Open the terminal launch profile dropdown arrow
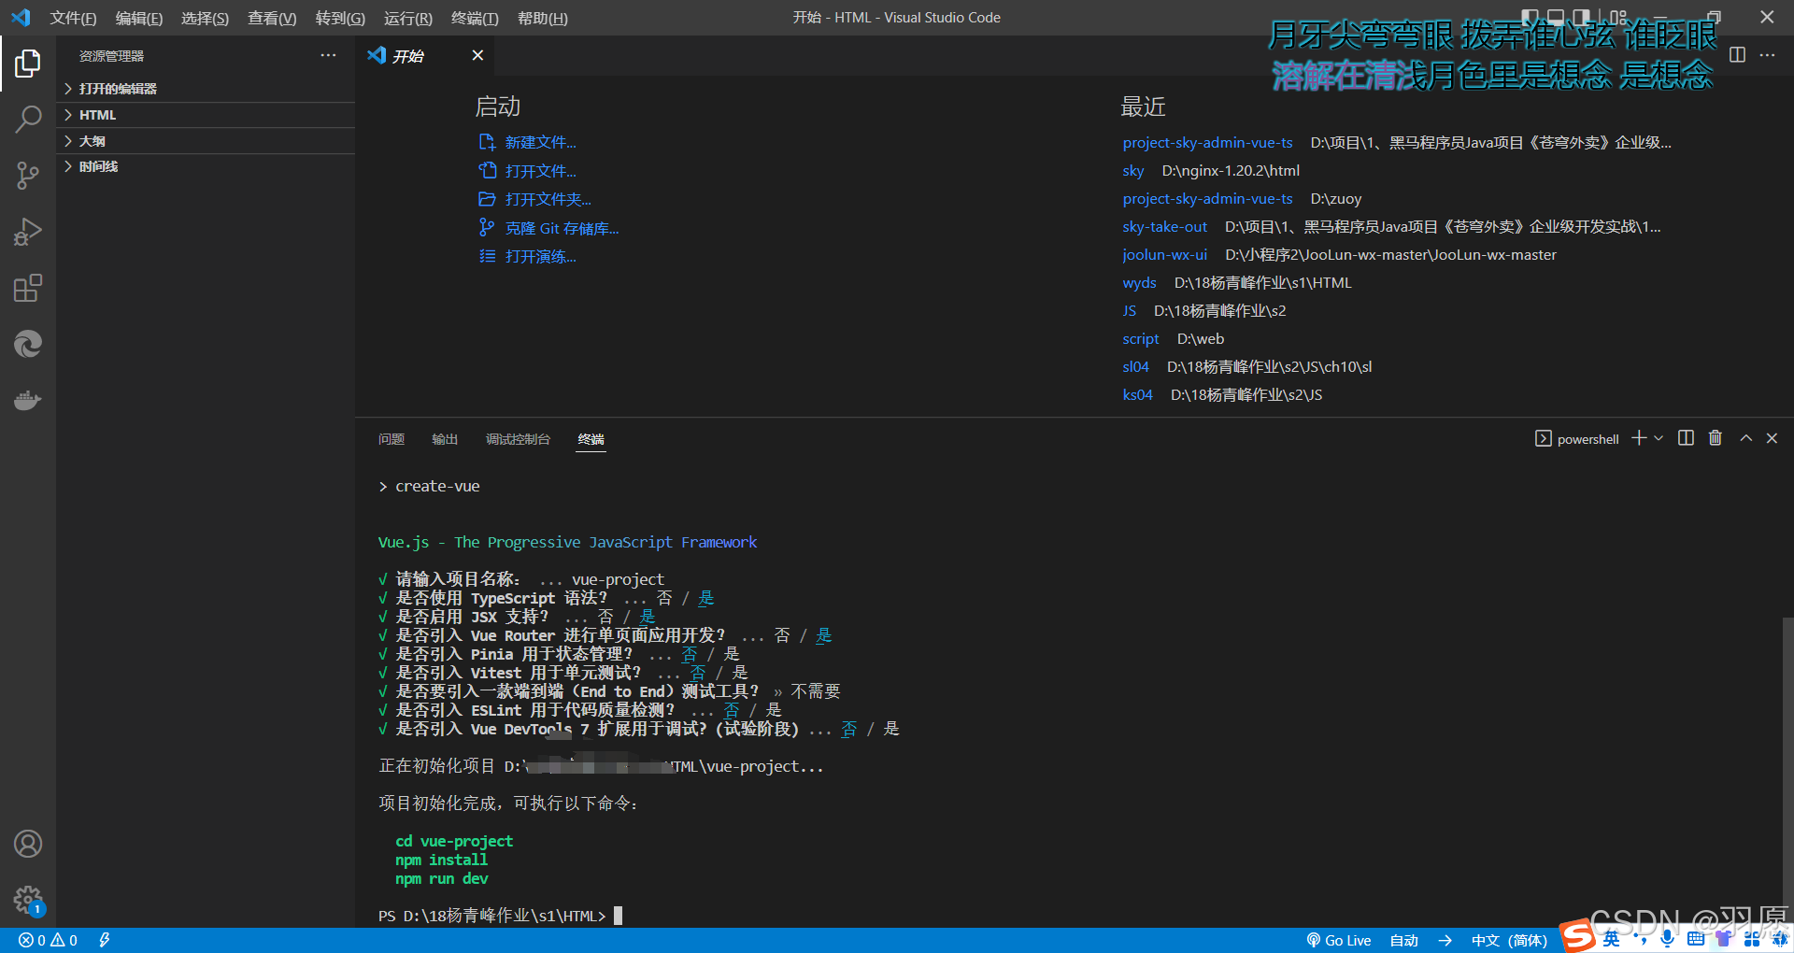The image size is (1794, 953). [x=1659, y=437]
